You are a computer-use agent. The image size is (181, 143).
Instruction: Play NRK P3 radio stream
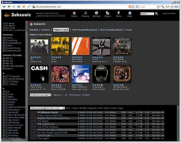(x=4, y=63)
